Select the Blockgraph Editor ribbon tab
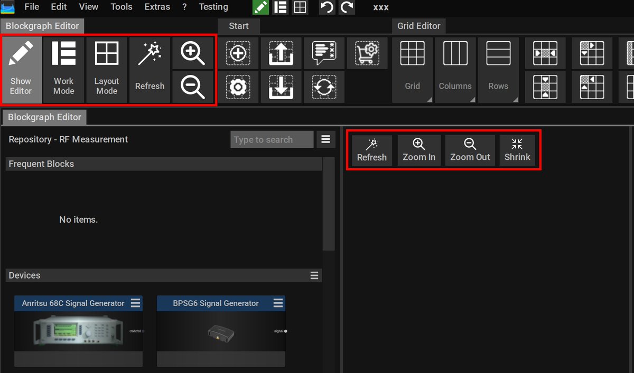Screen dimensions: 634x373 pos(42,26)
